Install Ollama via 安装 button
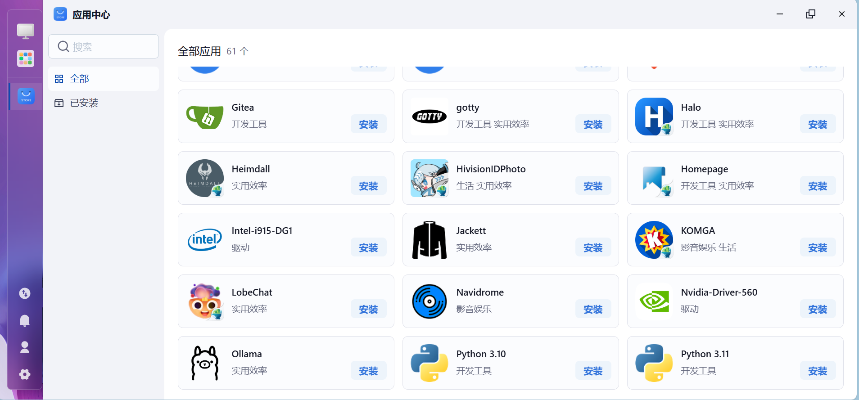This screenshot has height=400, width=859. coord(368,371)
